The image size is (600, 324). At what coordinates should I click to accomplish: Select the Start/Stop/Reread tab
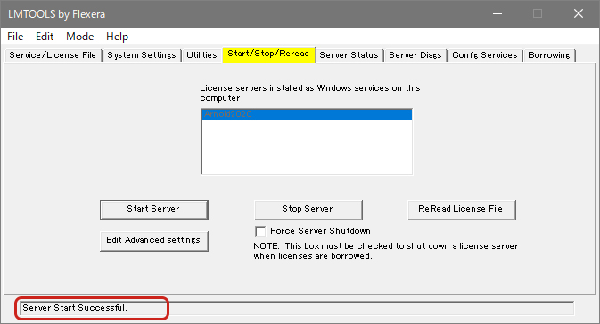point(268,54)
